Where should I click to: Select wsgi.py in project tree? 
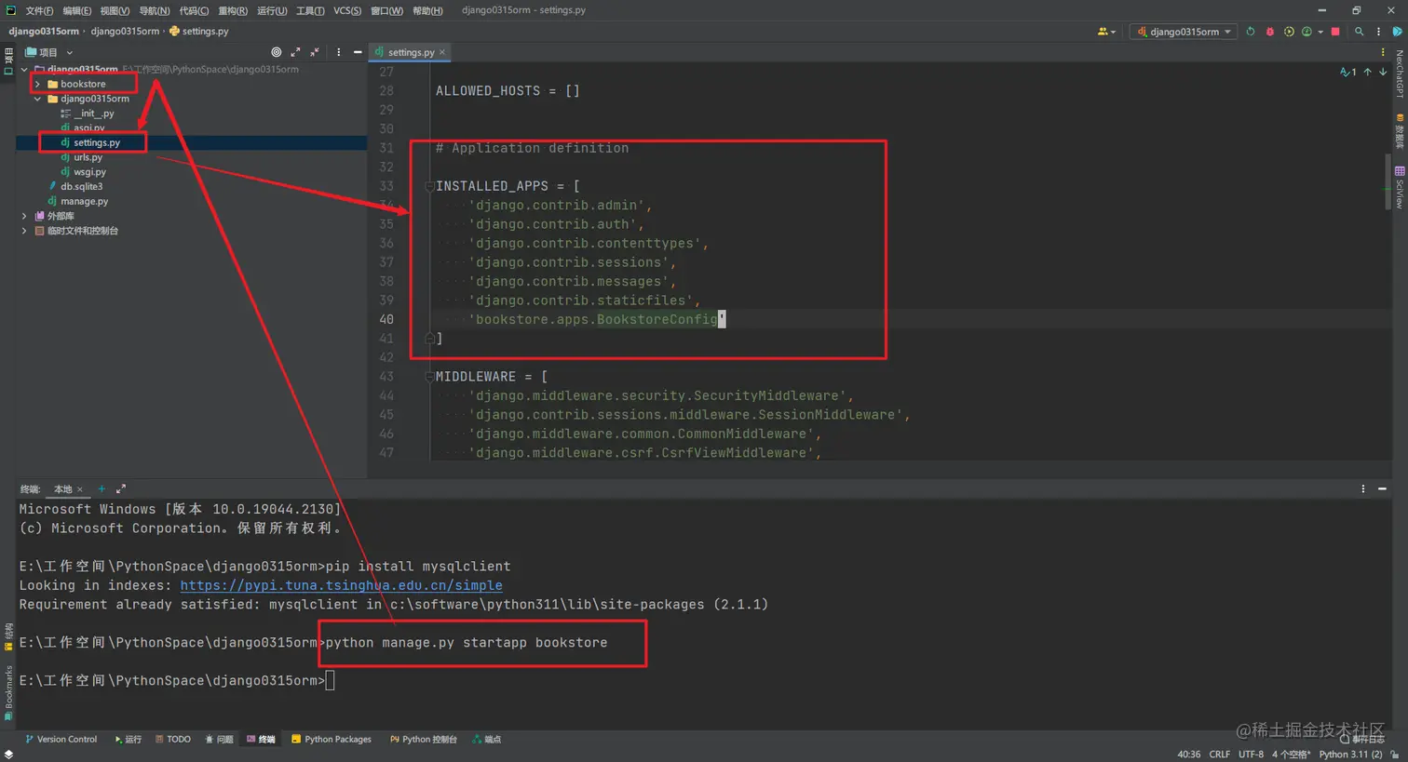point(90,172)
